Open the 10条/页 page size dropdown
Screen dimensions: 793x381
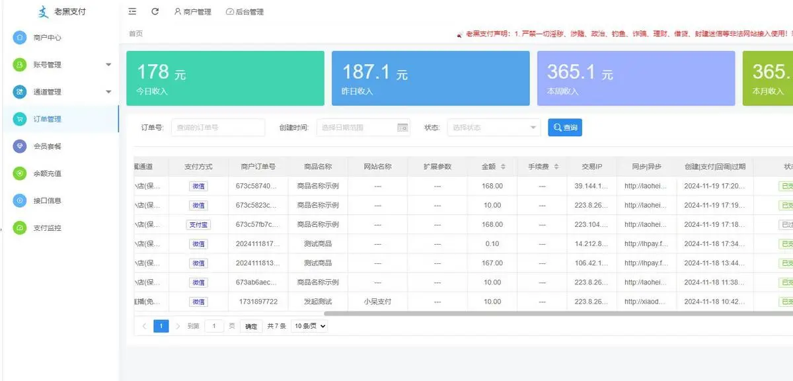click(x=308, y=325)
